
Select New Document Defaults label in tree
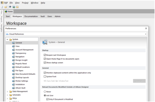pos(25,74)
